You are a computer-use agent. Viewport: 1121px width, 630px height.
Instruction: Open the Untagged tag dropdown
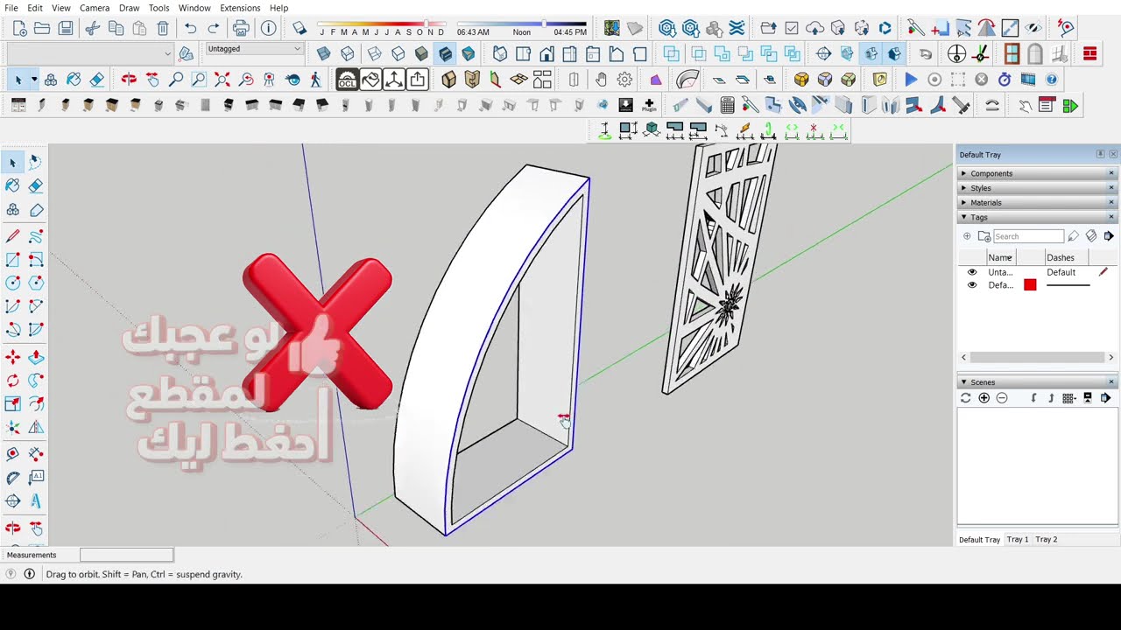tap(254, 49)
